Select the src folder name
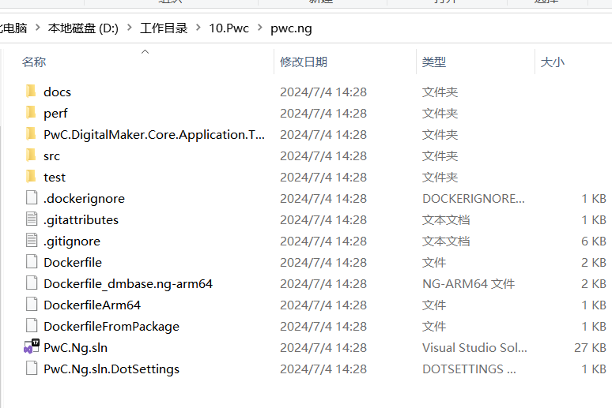This screenshot has height=408, width=612. click(52, 156)
